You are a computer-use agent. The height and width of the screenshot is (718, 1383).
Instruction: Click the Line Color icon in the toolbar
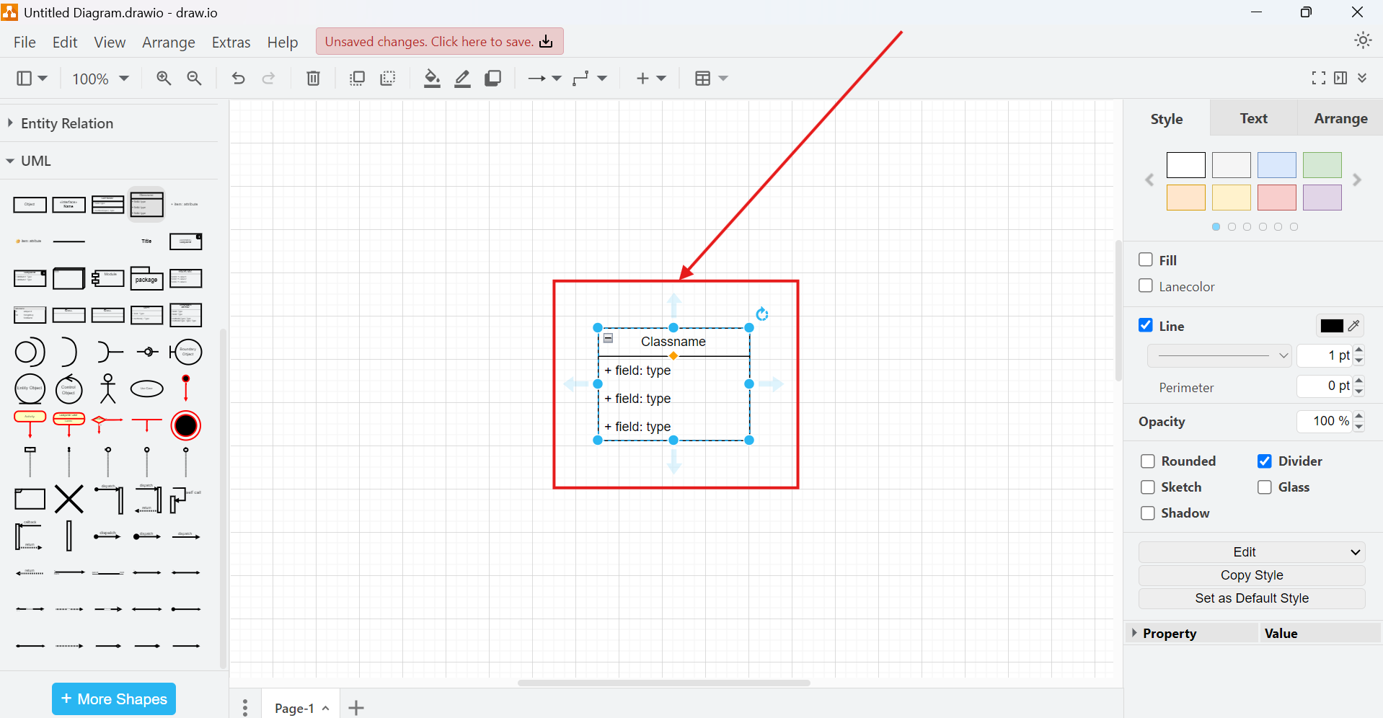tap(461, 78)
